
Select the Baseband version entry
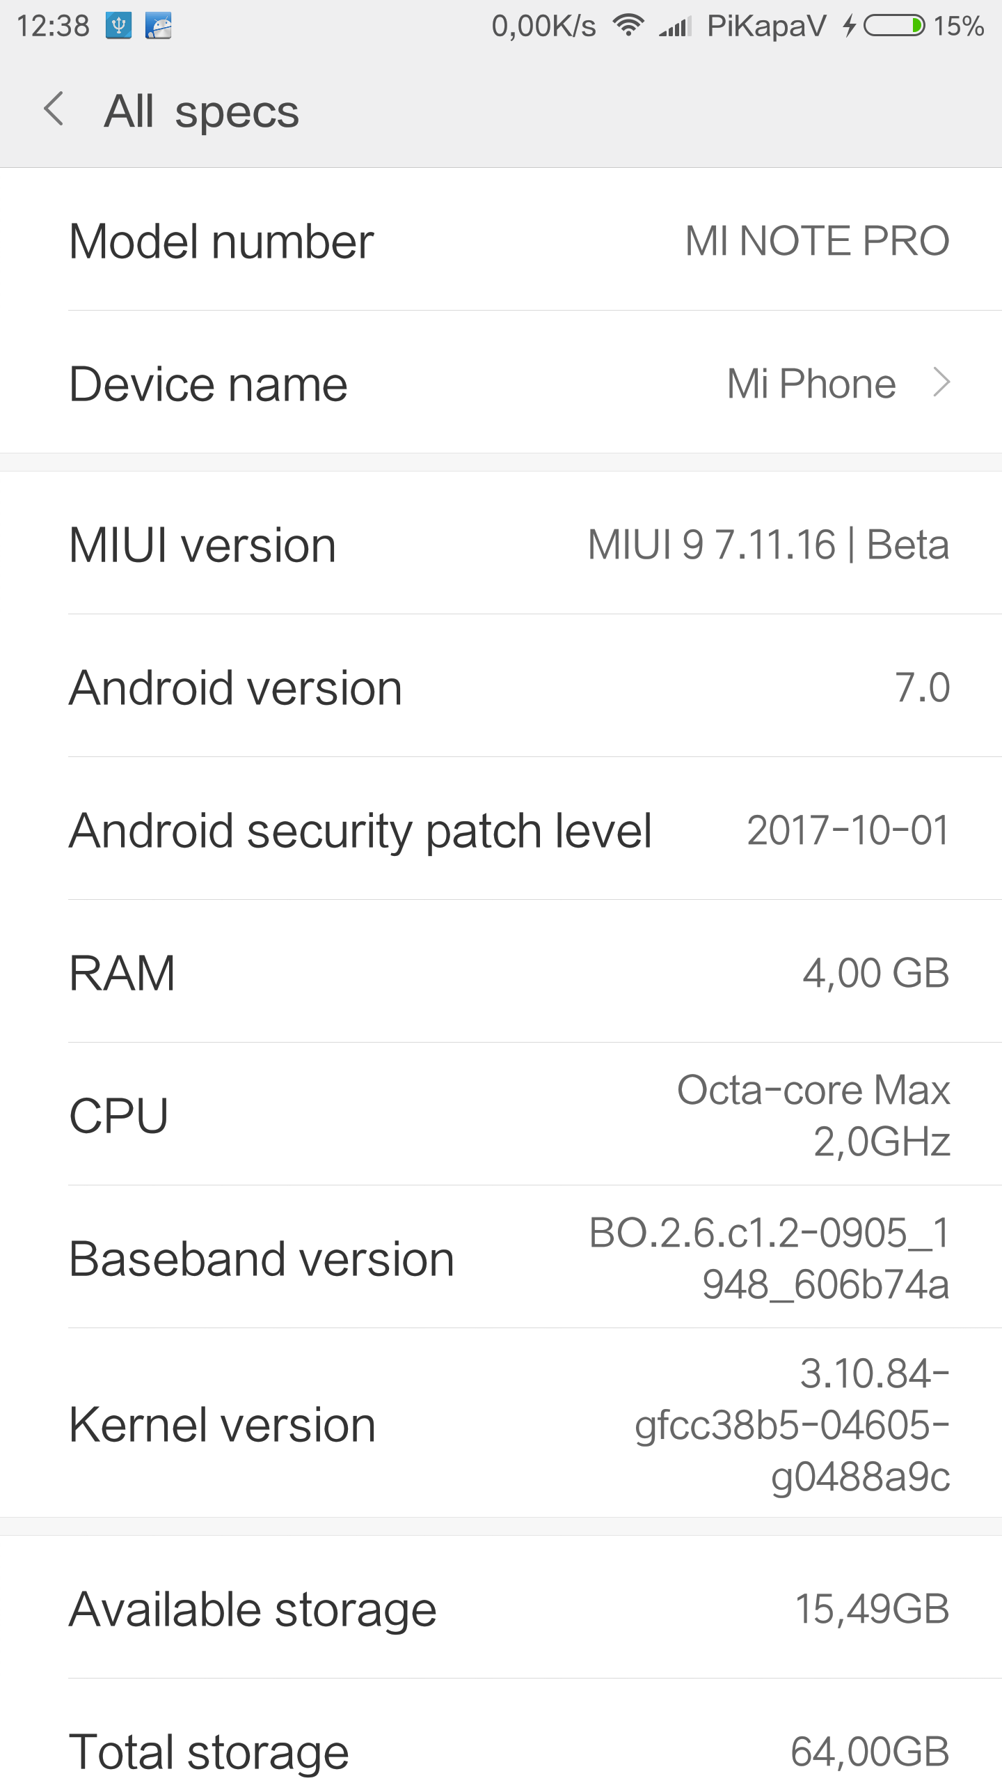point(501,1258)
